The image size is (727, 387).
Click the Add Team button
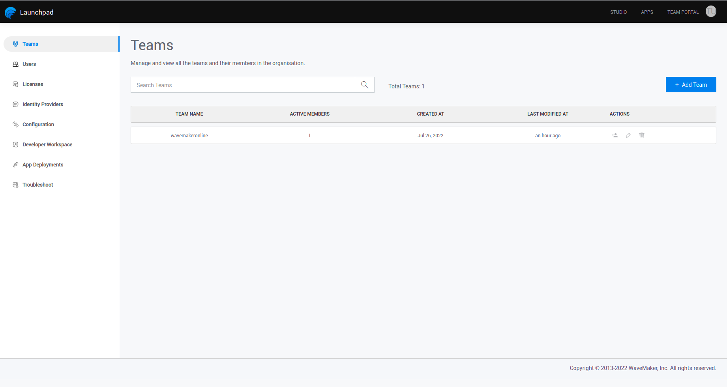[x=691, y=85]
